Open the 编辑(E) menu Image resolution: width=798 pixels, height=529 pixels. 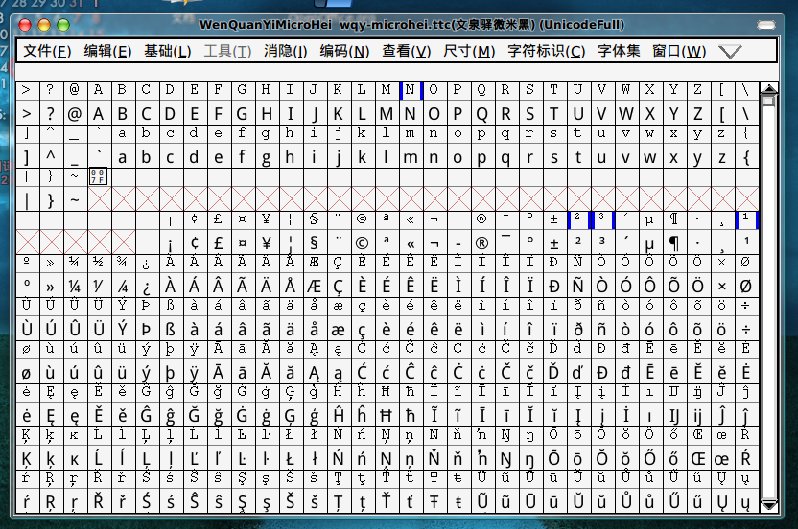[107, 51]
